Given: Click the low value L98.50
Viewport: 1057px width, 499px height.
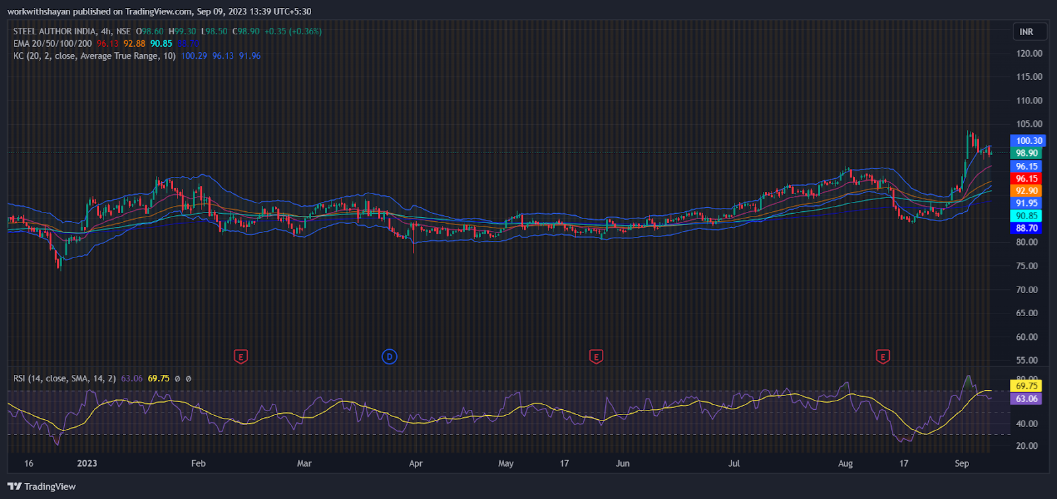Looking at the screenshot, I should coord(215,31).
